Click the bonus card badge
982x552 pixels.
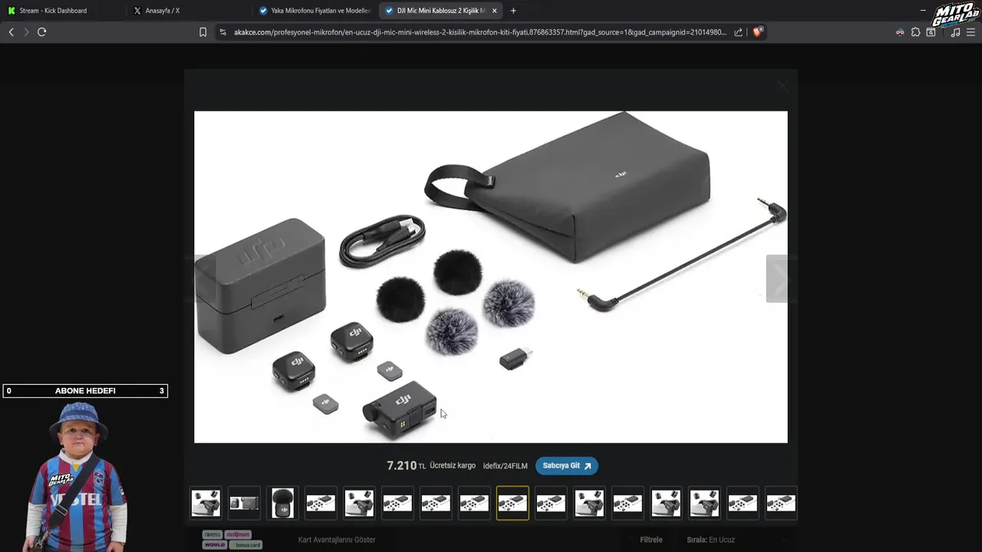click(245, 545)
